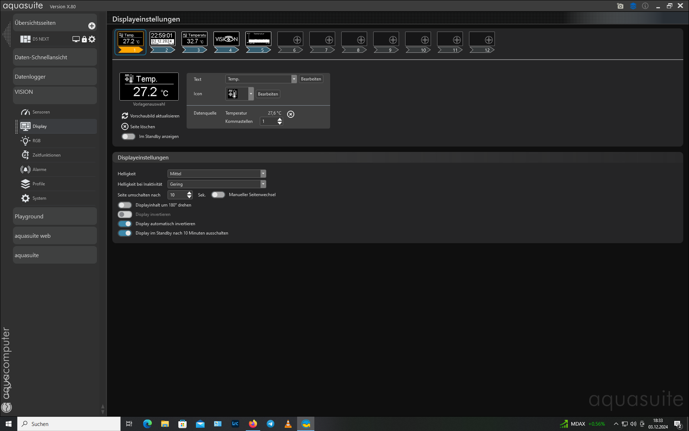
Task: Click Bearbeiten button next to Text
Action: pos(311,79)
